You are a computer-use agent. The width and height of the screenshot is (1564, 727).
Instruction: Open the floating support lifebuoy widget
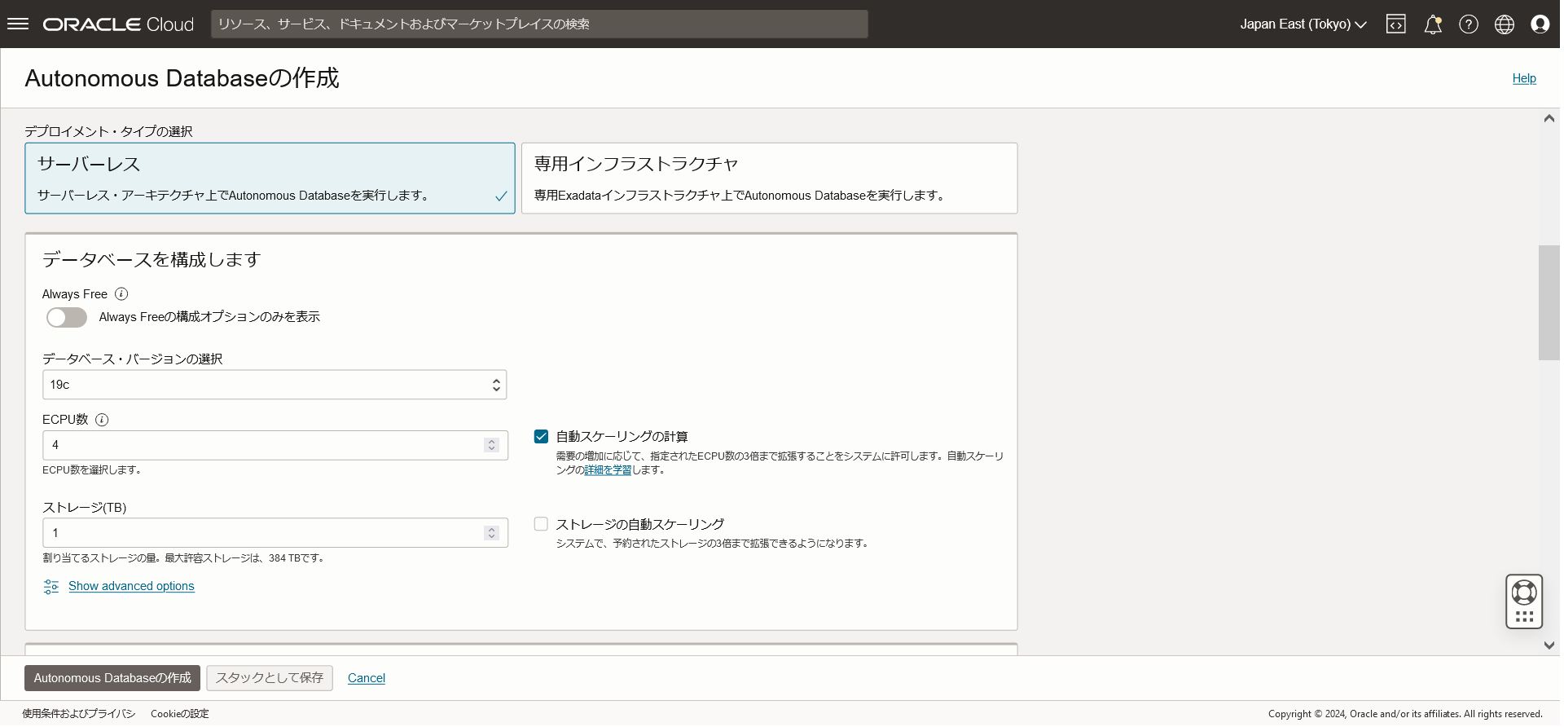1524,592
